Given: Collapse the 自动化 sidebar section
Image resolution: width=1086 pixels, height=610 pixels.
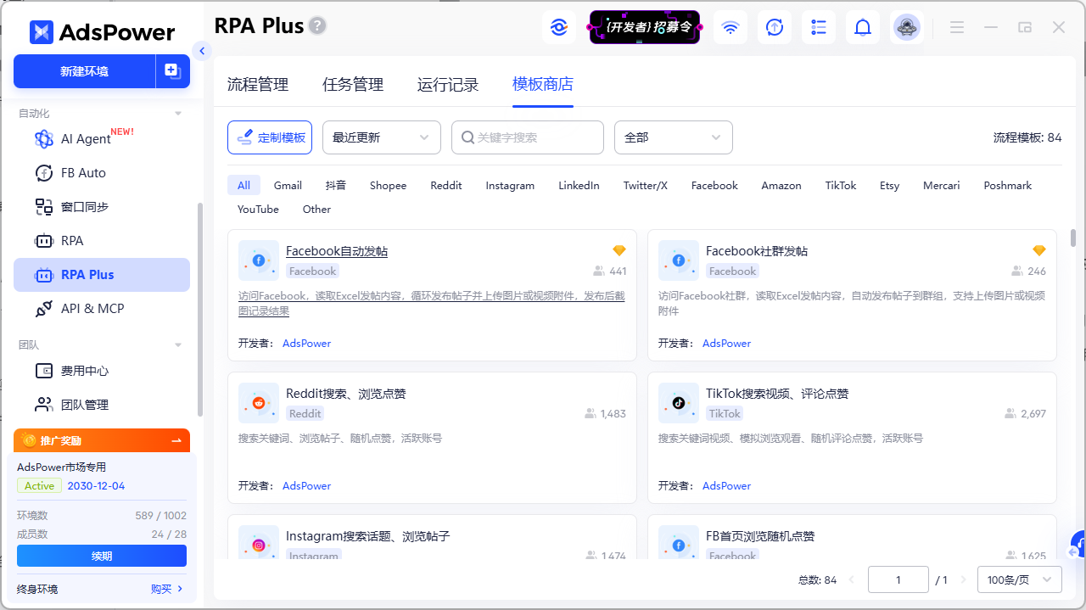Looking at the screenshot, I should pyautogui.click(x=178, y=114).
